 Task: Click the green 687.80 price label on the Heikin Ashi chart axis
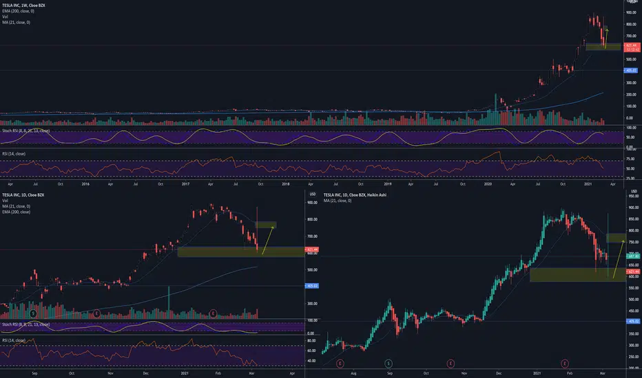click(633, 256)
